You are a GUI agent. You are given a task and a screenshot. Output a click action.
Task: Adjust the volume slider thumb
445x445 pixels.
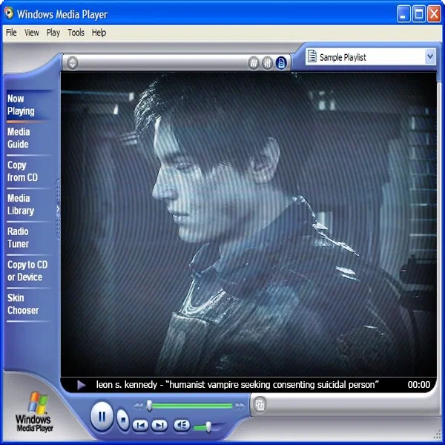(208, 427)
